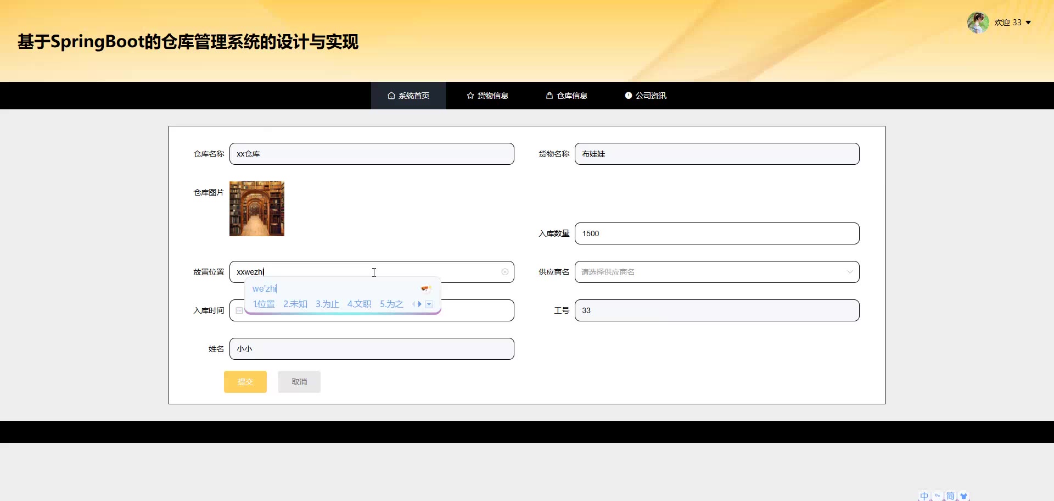Open the 货物信息 navigation tab
Viewport: 1054px width, 501px height.
tap(487, 96)
